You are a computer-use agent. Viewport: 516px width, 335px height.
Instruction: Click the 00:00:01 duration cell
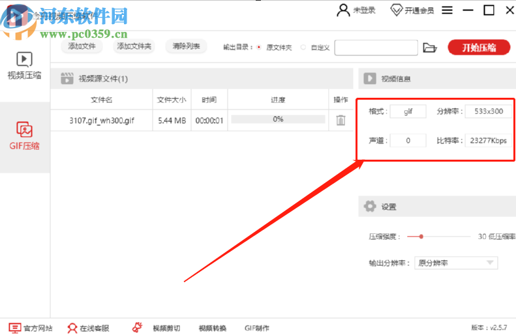point(209,121)
